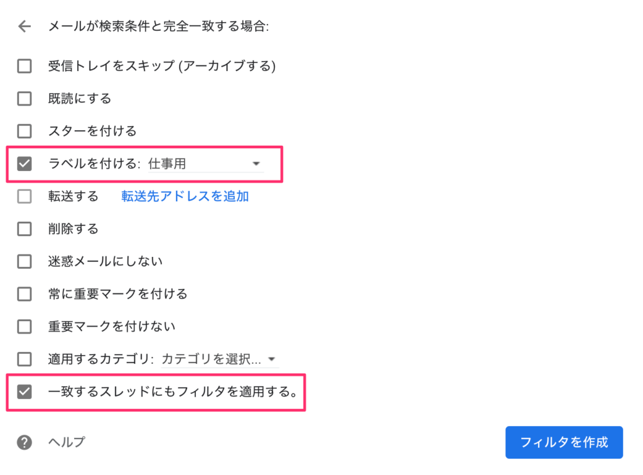This screenshot has height=475, width=643.
Task: Enable the スターを付ける checkbox
Action: [x=24, y=131]
